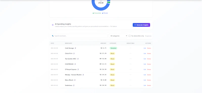Click the CATEGORY column header
The height and width of the screenshot is (93, 202).
coord(113,43)
